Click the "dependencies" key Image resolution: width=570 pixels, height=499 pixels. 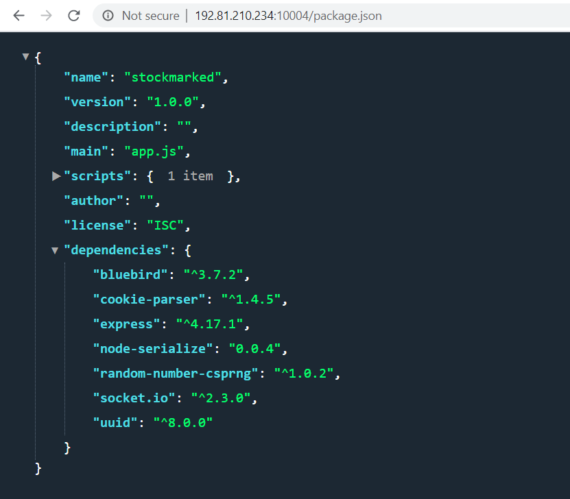tap(117, 250)
